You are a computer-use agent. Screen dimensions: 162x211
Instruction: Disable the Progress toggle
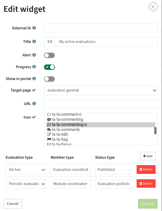(x=49, y=67)
